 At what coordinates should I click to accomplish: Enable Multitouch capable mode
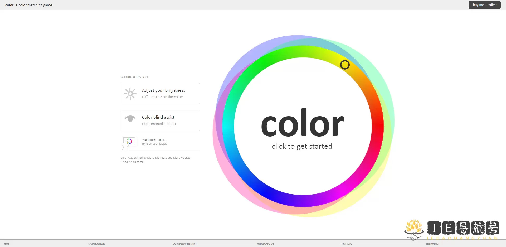[160, 142]
